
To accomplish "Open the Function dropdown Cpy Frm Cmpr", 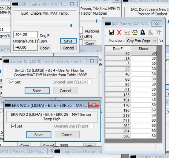I will 142,40.
